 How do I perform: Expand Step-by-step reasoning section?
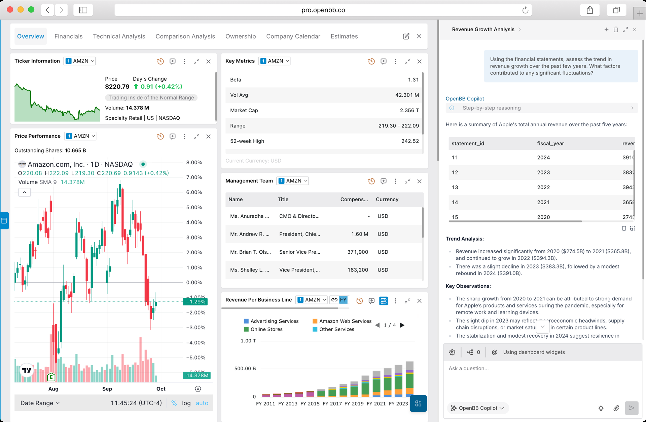point(542,108)
